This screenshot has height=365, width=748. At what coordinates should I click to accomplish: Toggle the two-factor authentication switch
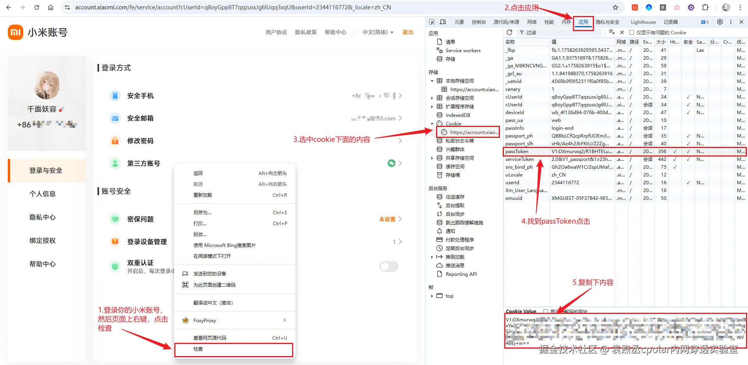pos(389,266)
